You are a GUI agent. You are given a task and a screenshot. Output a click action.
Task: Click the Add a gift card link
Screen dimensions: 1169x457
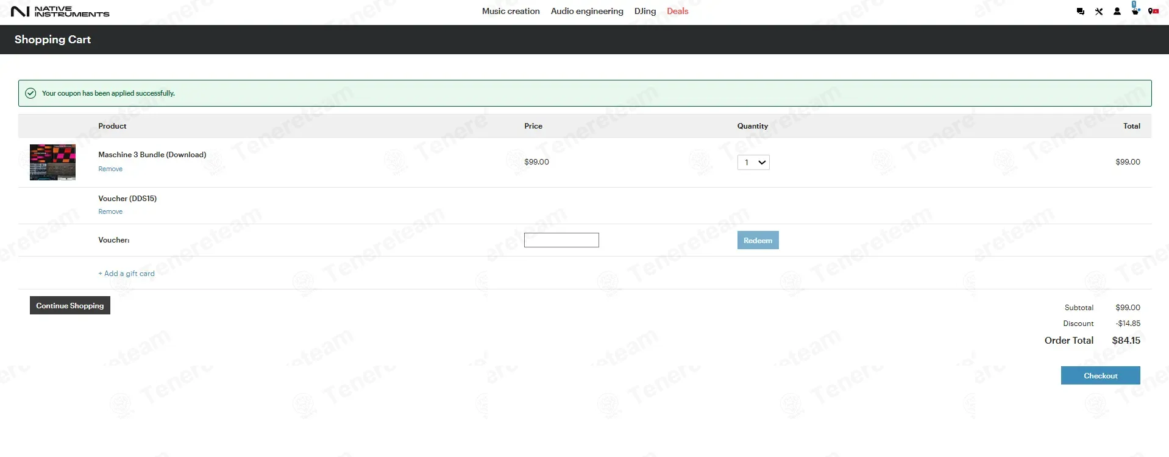point(127,274)
